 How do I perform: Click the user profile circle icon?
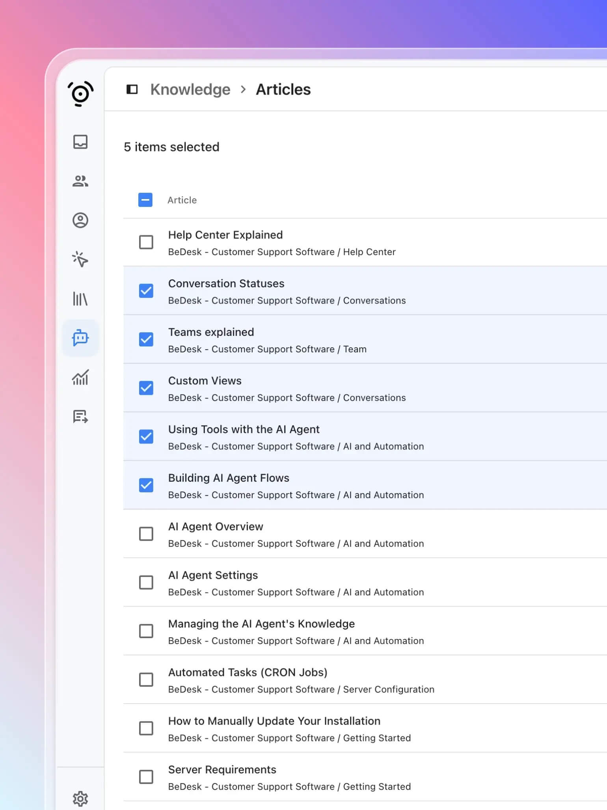[80, 220]
